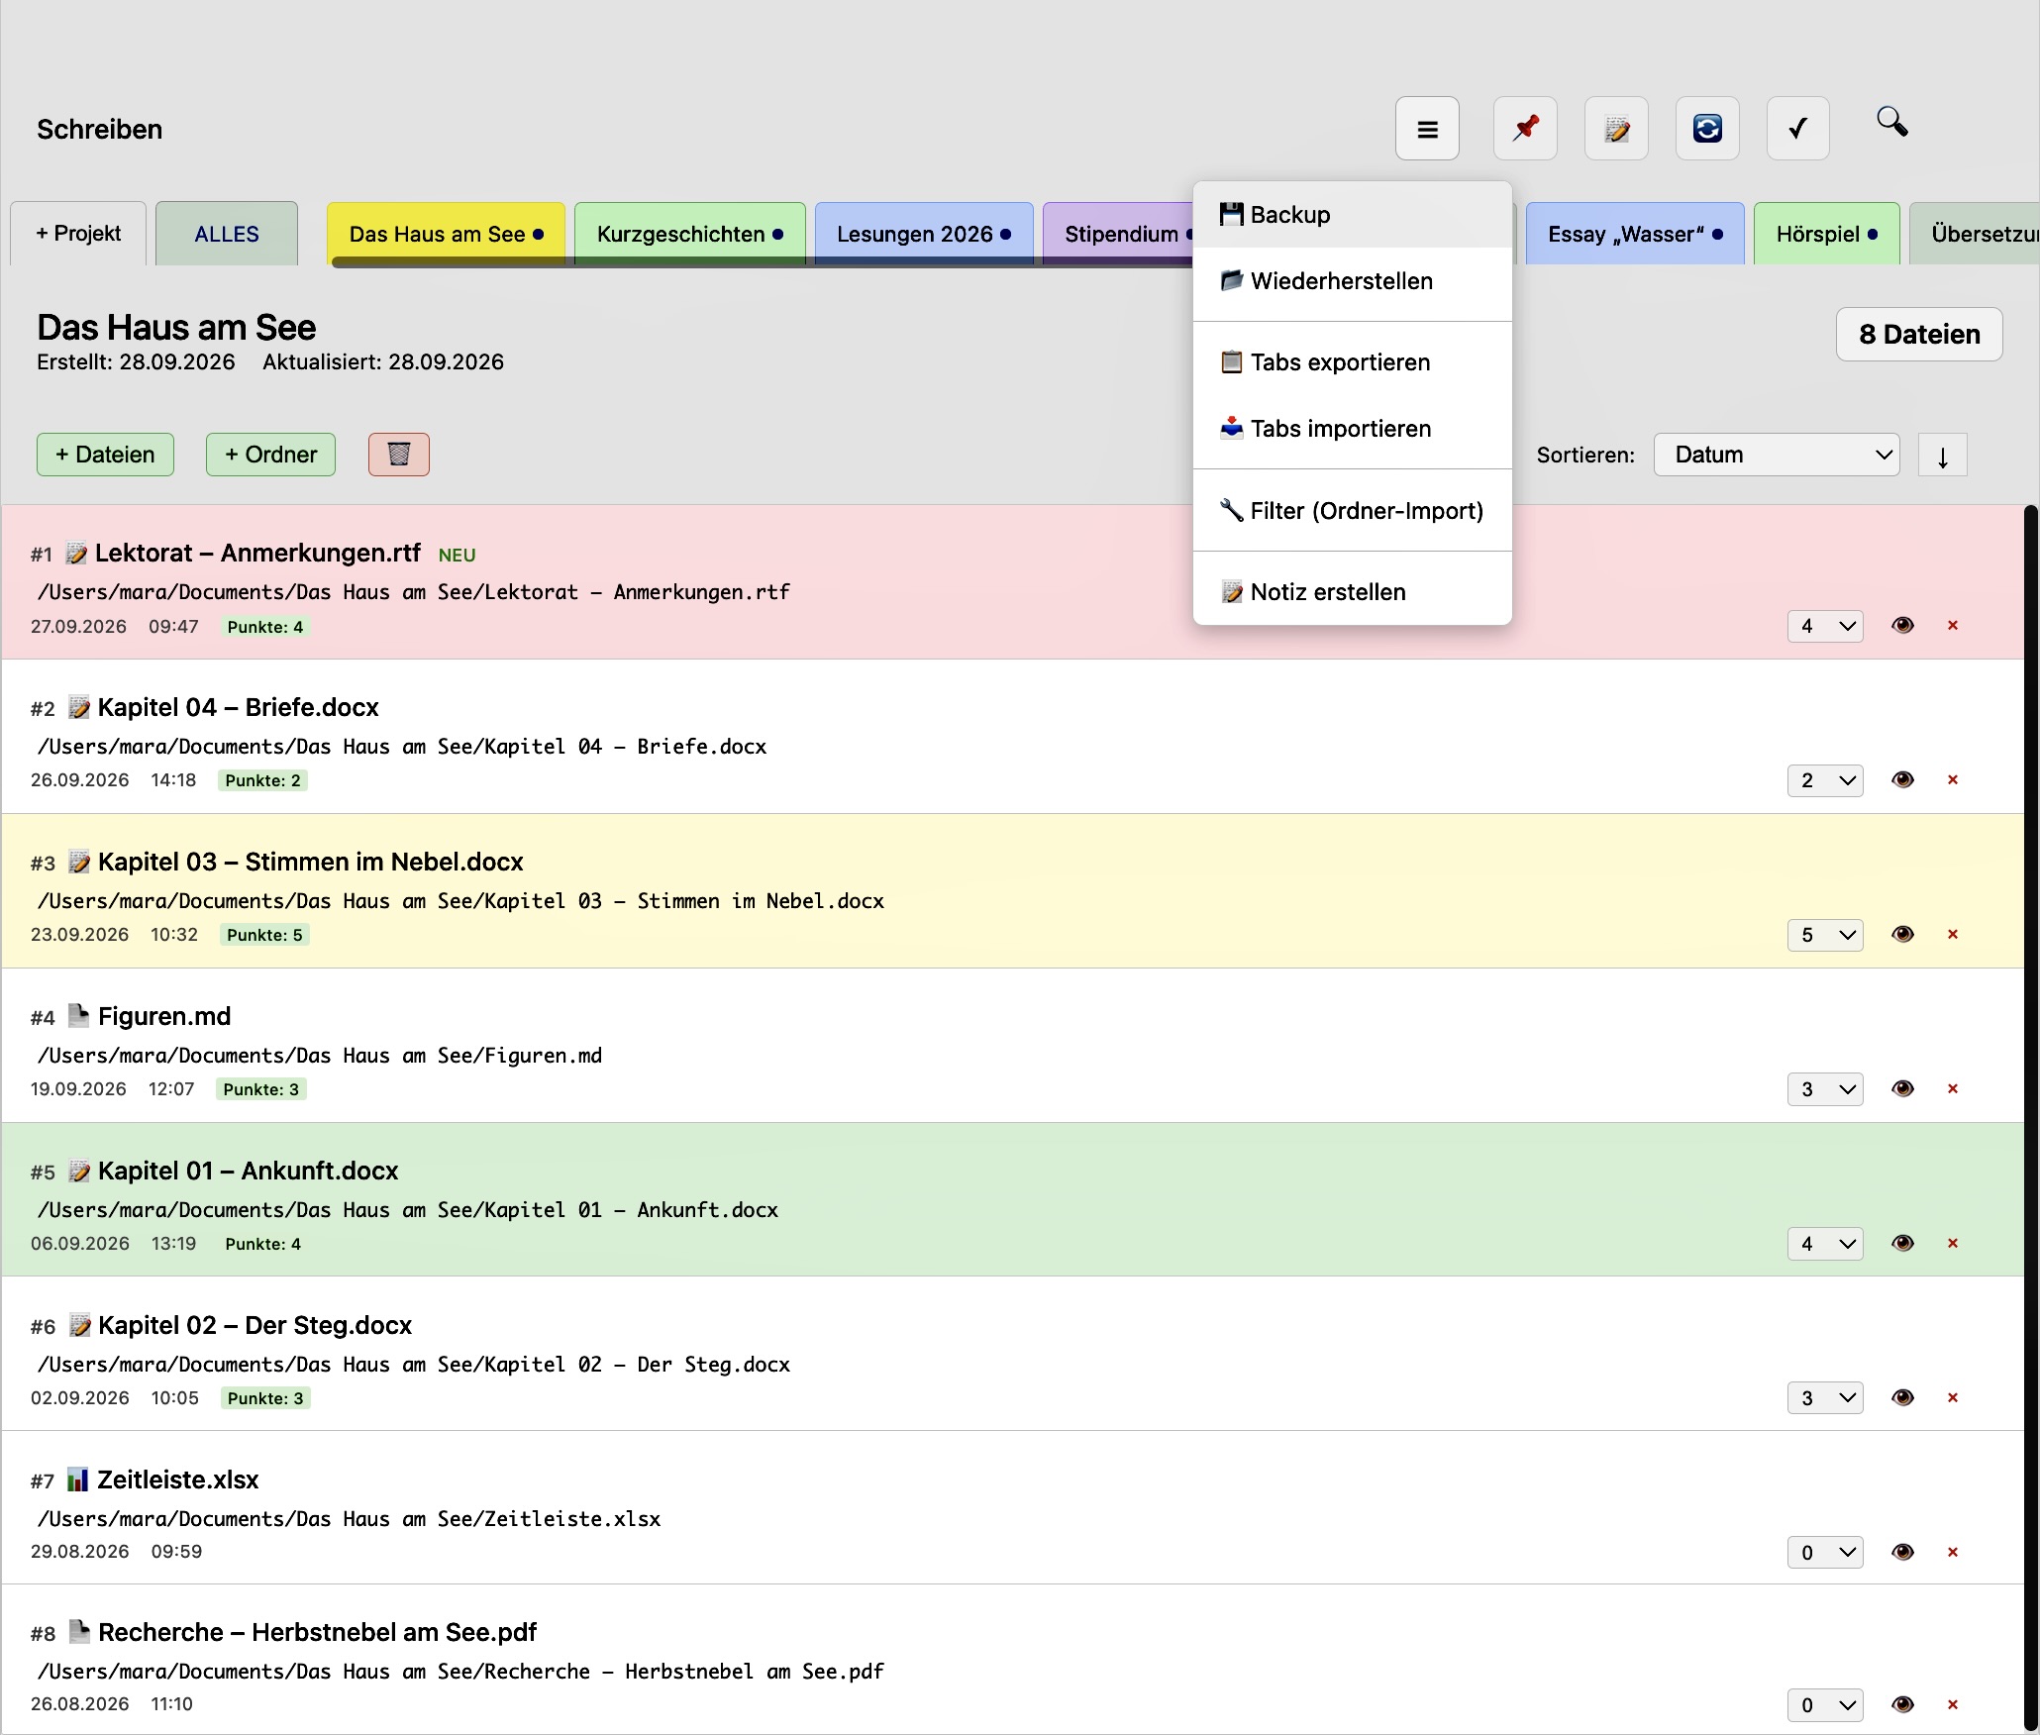Click the PDF icon of Recherche – Herbstnebel am See.pdf
The width and height of the screenshot is (2040, 1735).
click(x=78, y=1631)
